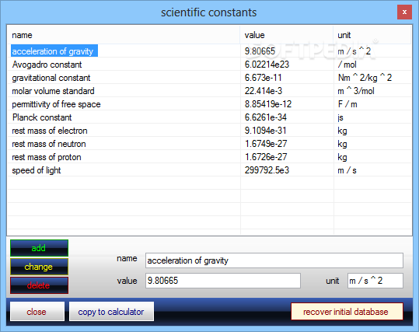Click unit js cell for Planck constant
The image size is (419, 332).
[340, 117]
